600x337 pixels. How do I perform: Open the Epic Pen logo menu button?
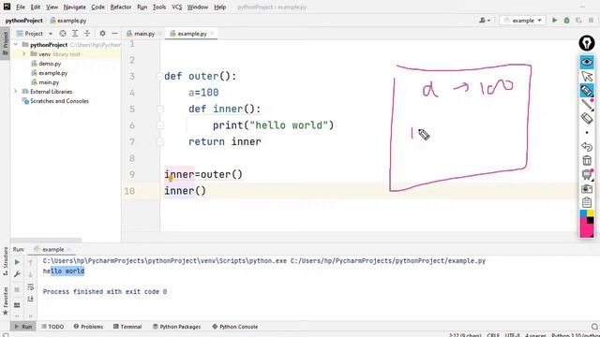pyautogui.click(x=587, y=43)
